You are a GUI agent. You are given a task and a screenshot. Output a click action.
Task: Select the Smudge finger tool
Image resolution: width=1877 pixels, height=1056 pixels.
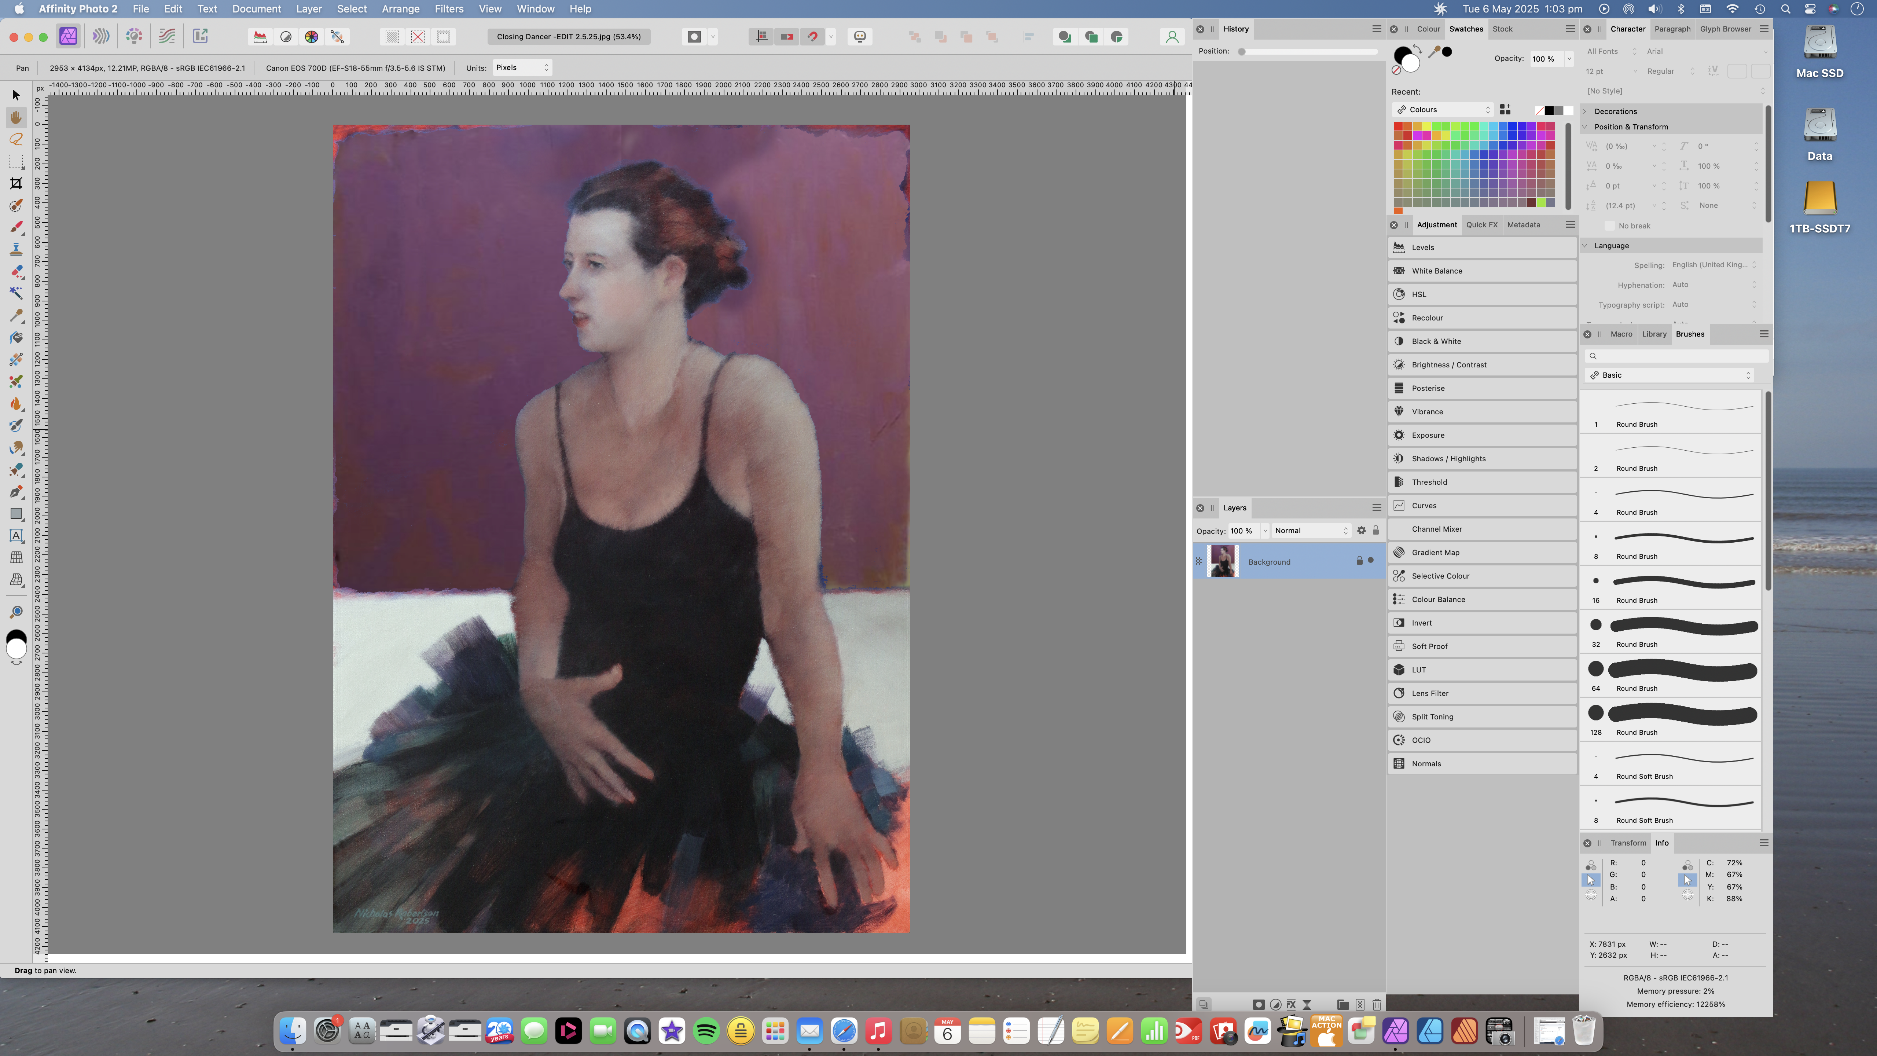point(16,447)
